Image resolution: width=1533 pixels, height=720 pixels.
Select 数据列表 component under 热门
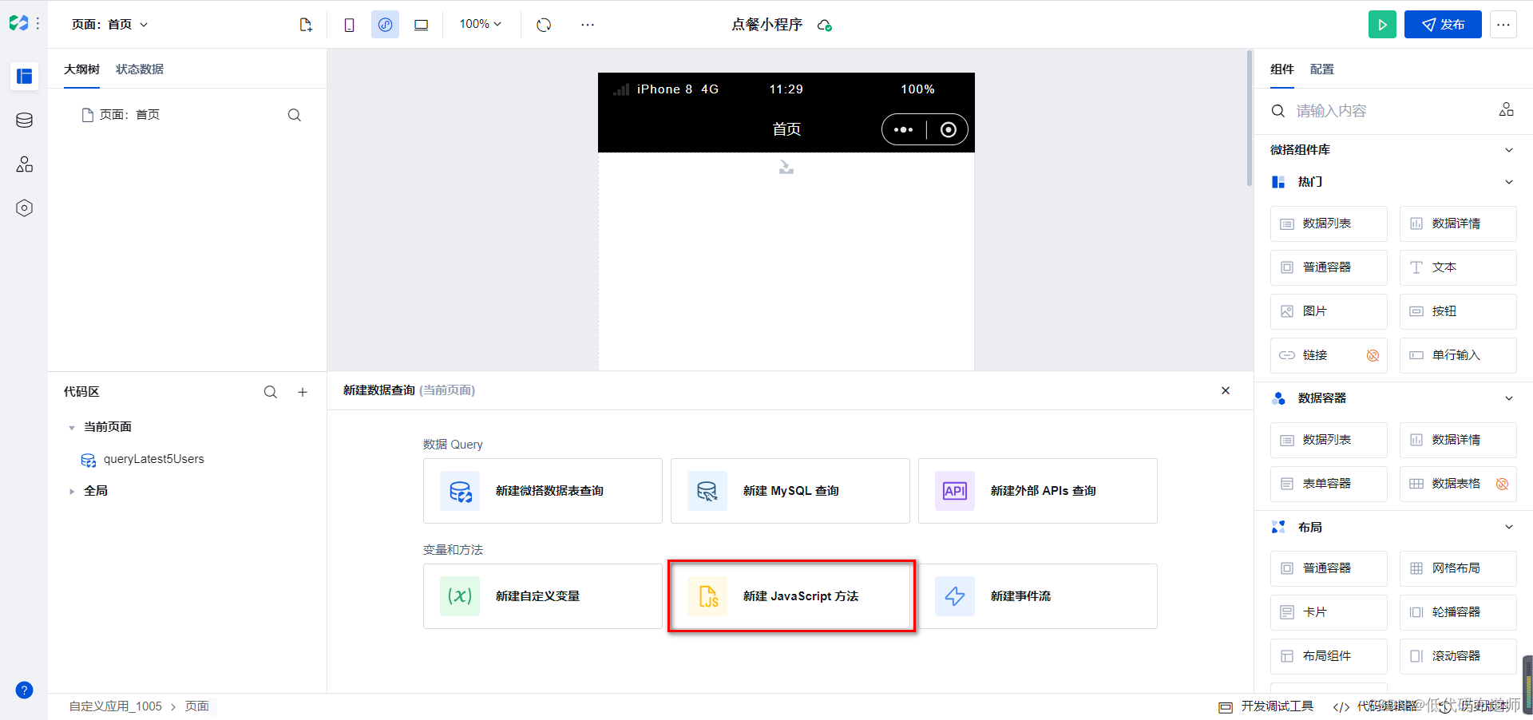(x=1329, y=224)
